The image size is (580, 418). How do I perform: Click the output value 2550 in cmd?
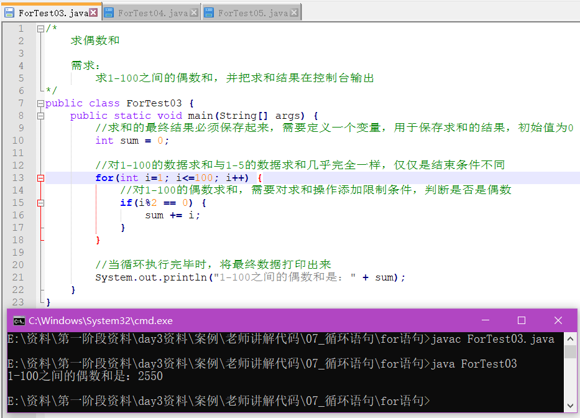150,376
